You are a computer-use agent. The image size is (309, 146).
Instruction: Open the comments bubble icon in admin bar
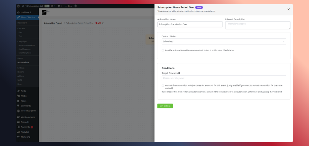[x=59, y=6]
